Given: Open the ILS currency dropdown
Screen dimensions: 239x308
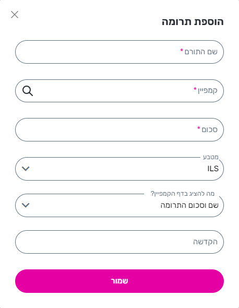Looking at the screenshot, I should pyautogui.click(x=120, y=169).
